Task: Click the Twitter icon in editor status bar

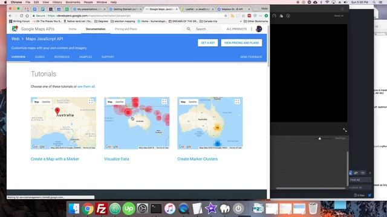Action: coord(369,195)
